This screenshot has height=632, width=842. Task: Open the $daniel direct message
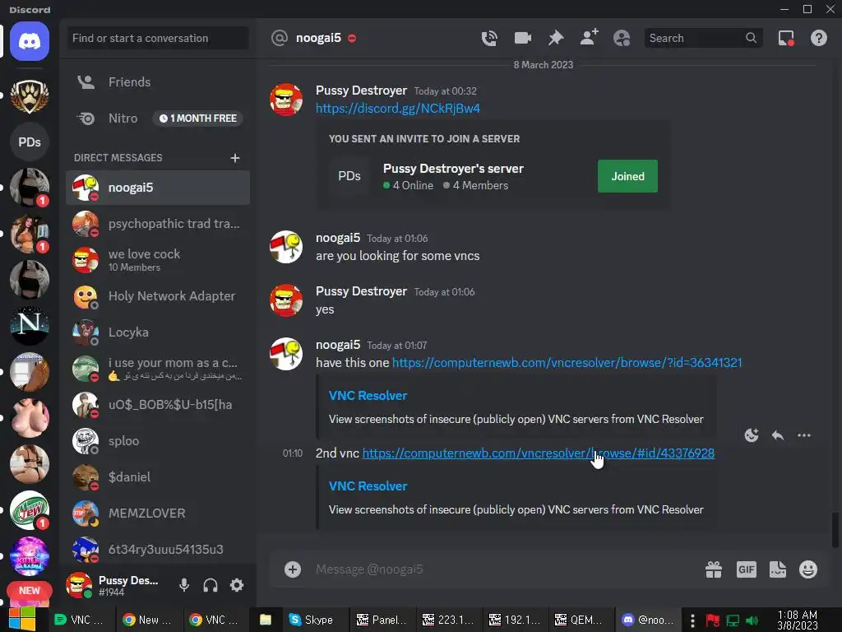pos(158,476)
